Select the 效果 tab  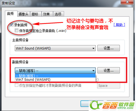click(47, 14)
